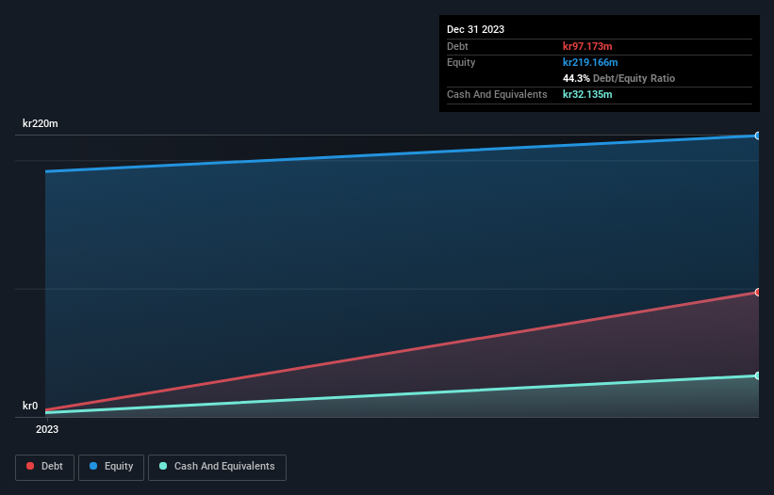Image resolution: width=774 pixels, height=495 pixels.
Task: Toggle the Debt series legend button
Action: point(44,467)
